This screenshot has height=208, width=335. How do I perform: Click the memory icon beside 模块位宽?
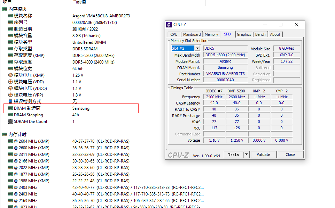click(x=10, y=68)
